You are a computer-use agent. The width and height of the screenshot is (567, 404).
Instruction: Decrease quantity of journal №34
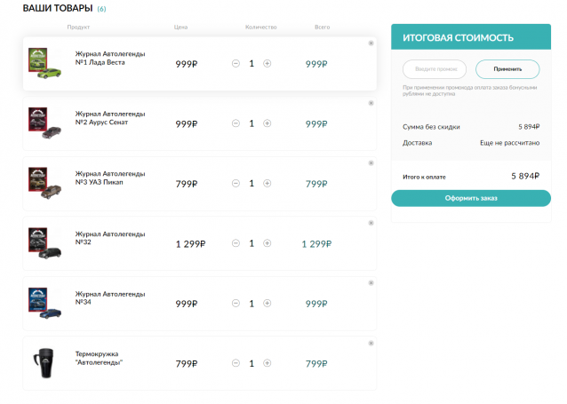236,304
